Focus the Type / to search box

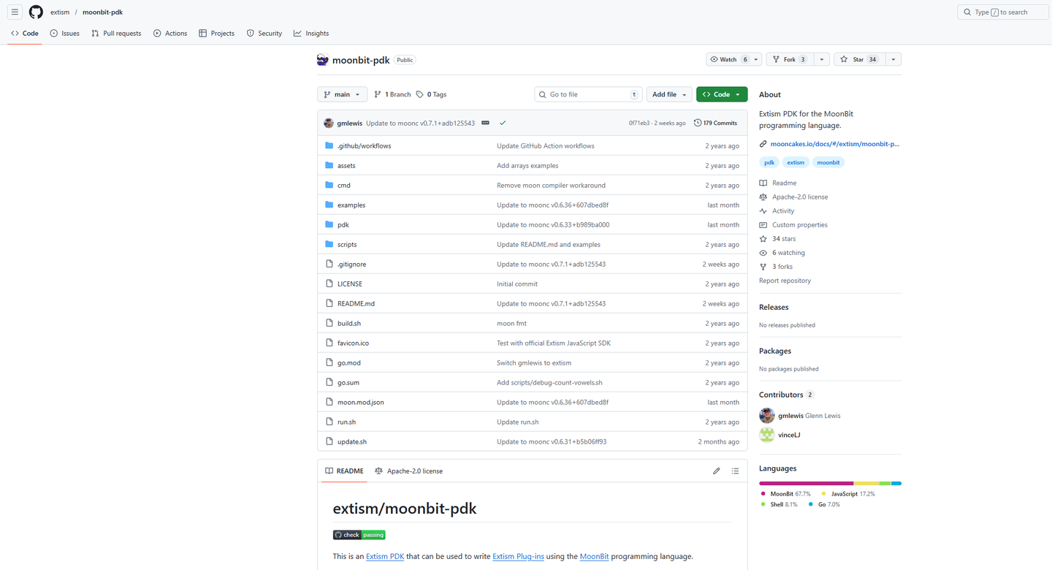click(x=1003, y=12)
